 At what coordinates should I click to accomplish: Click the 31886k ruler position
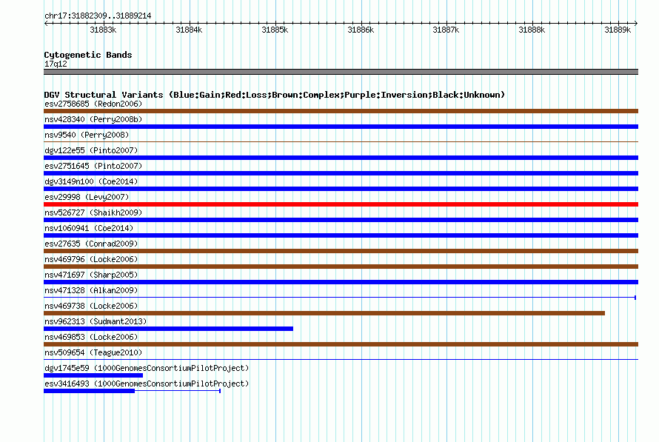point(361,30)
